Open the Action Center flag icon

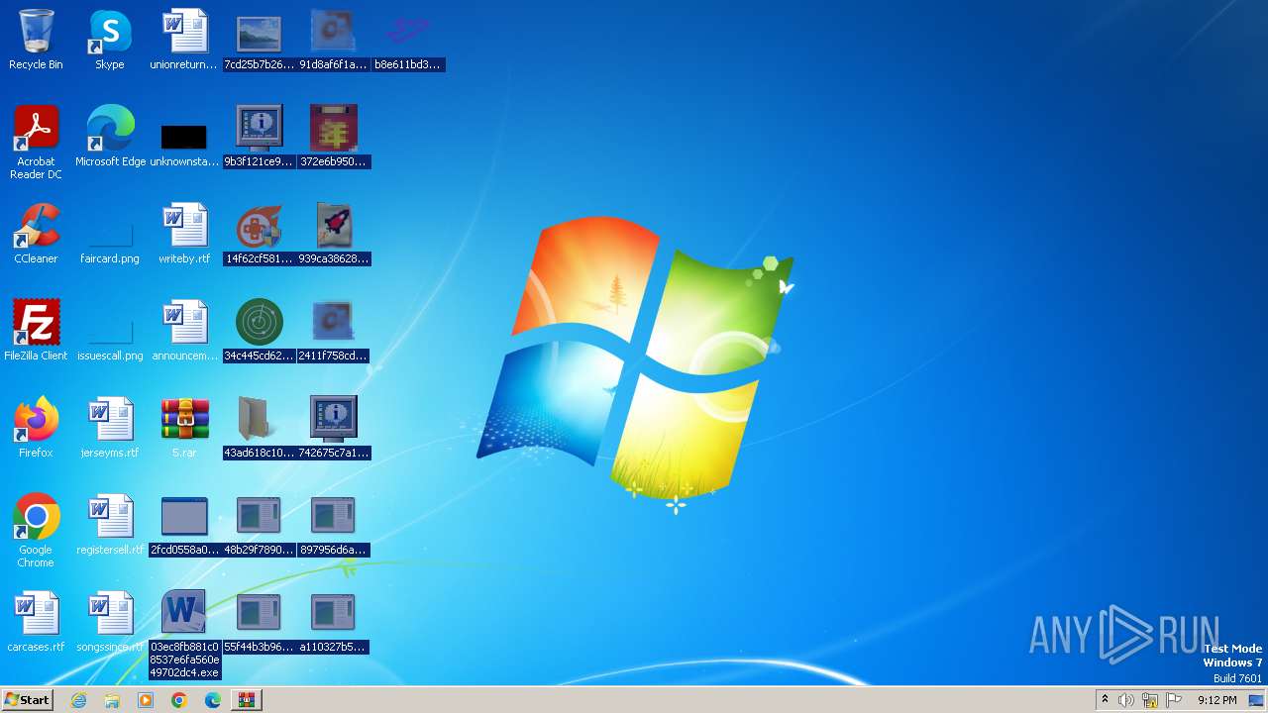1174,700
